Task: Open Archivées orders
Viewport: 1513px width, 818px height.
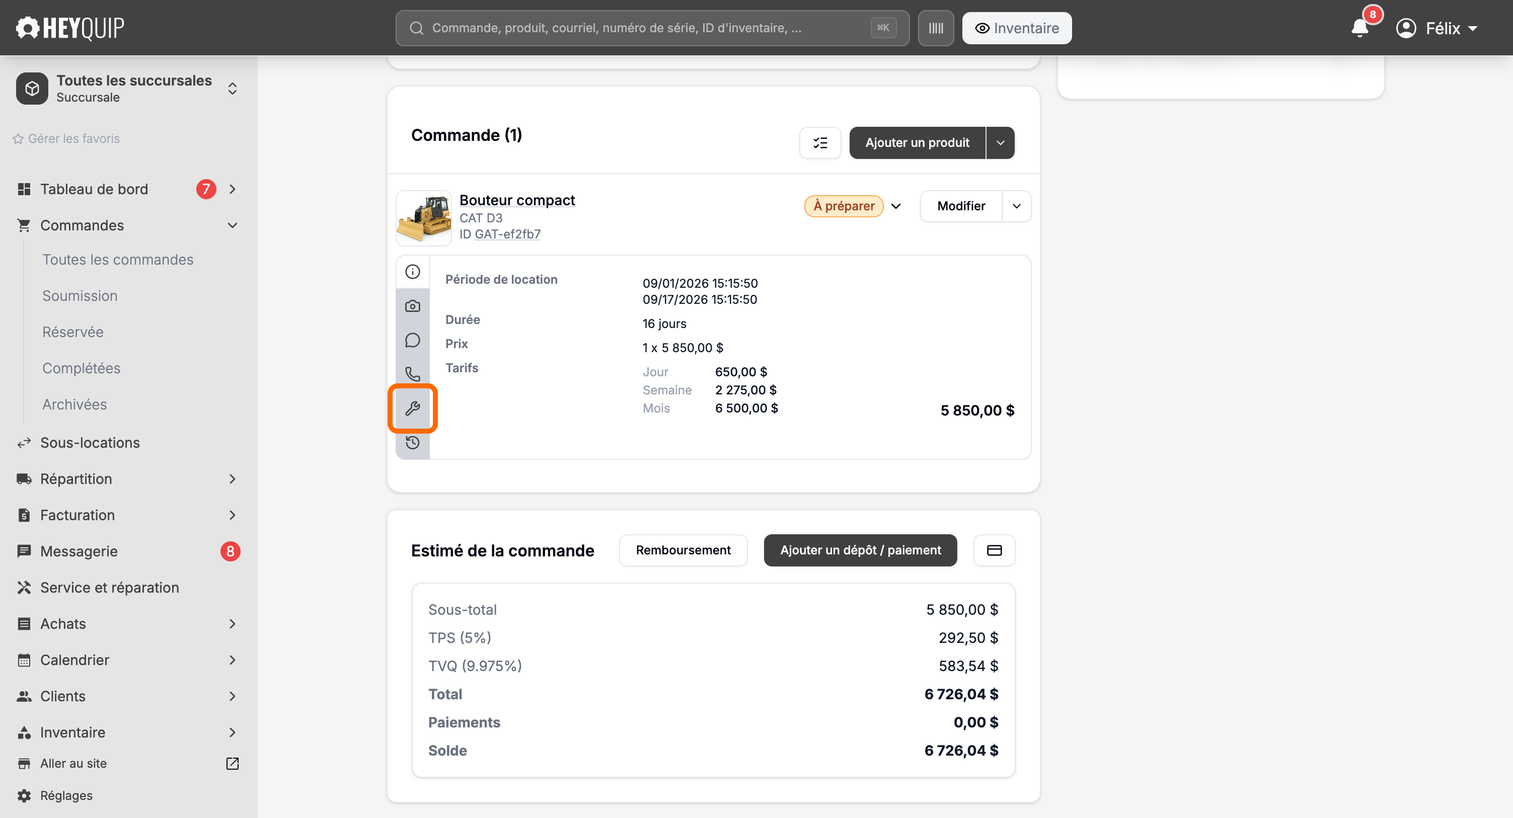Action: (x=74, y=404)
